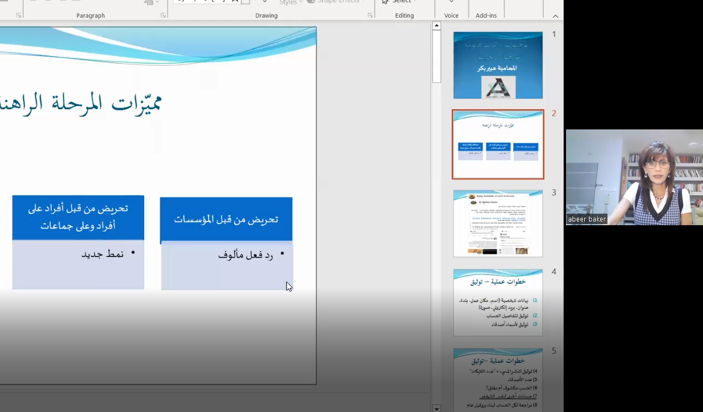Expand the Voice group dropdown arrow

[451, 2]
